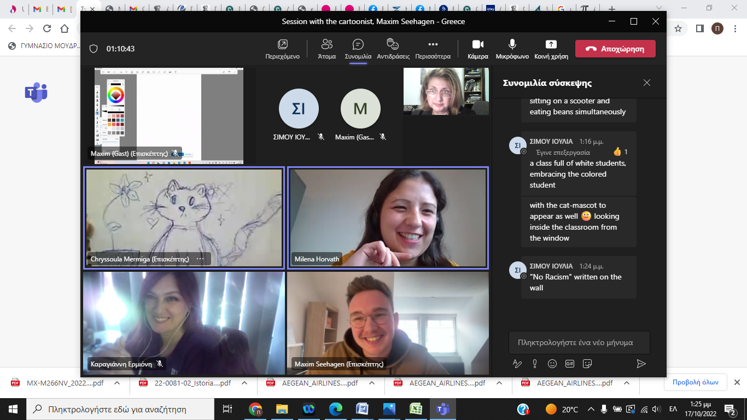The width and height of the screenshot is (747, 420).
Task: Click the send message arrow
Action: 641,364
